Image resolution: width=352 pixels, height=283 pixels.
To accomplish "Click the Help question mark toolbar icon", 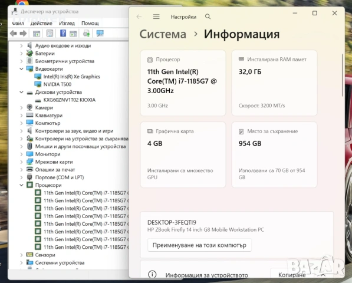I will coord(63,33).
